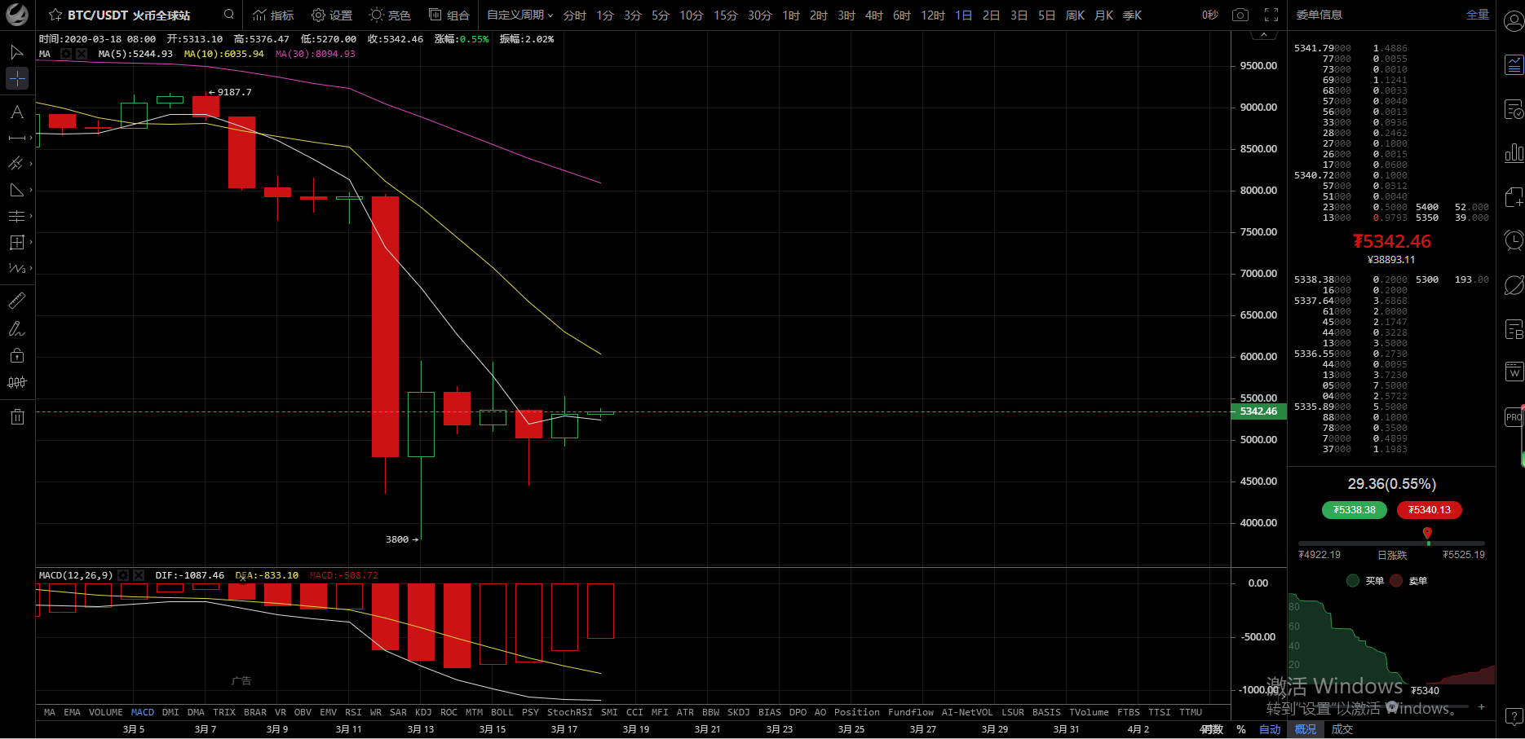Pick the text annotation tool
Viewport: 1525px width, 739px height.
point(17,112)
